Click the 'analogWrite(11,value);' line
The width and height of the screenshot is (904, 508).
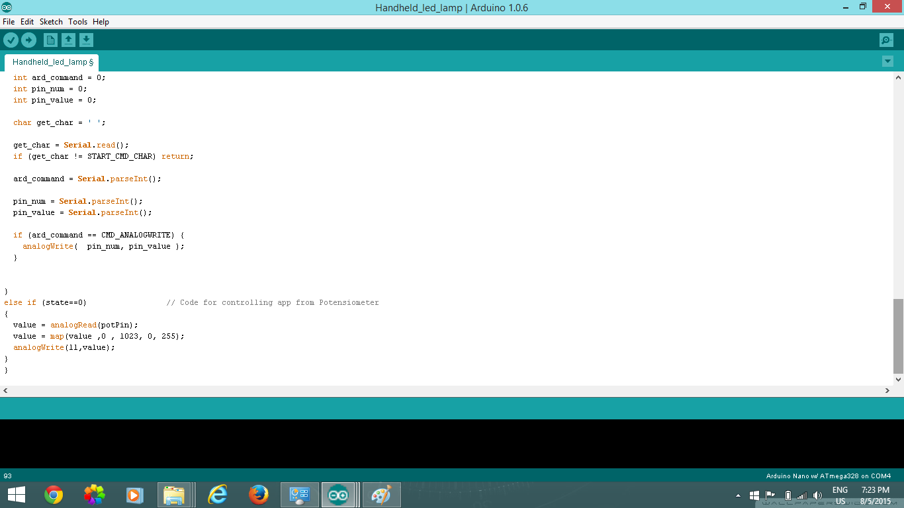[x=64, y=347]
